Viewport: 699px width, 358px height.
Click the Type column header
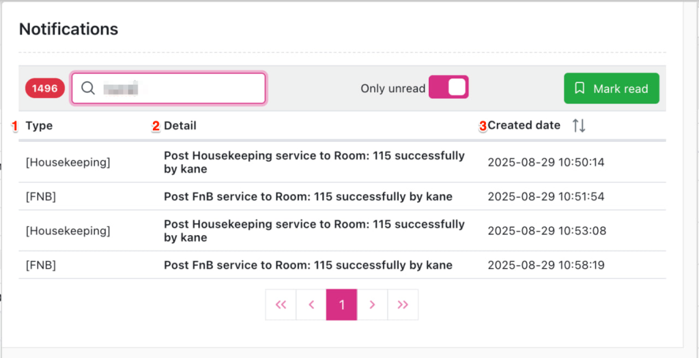pyautogui.click(x=39, y=125)
